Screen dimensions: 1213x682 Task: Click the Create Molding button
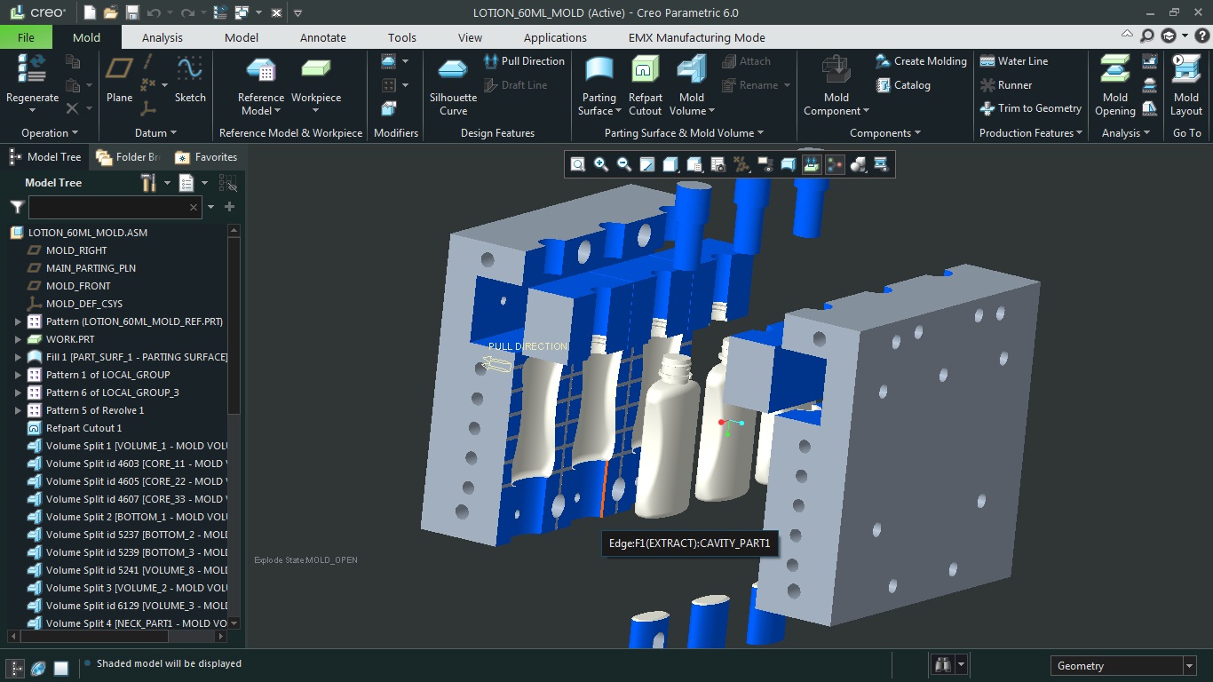pos(921,61)
